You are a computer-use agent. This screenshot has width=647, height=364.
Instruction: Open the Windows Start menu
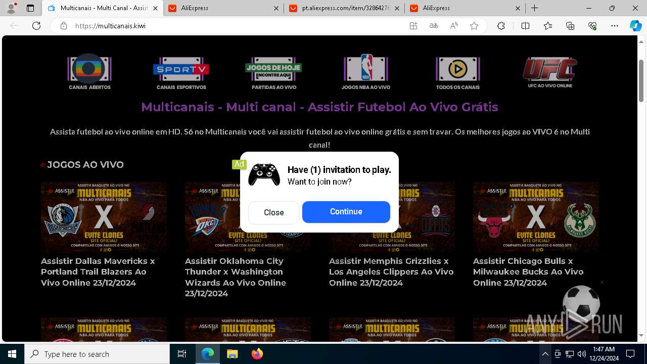tap(12, 354)
